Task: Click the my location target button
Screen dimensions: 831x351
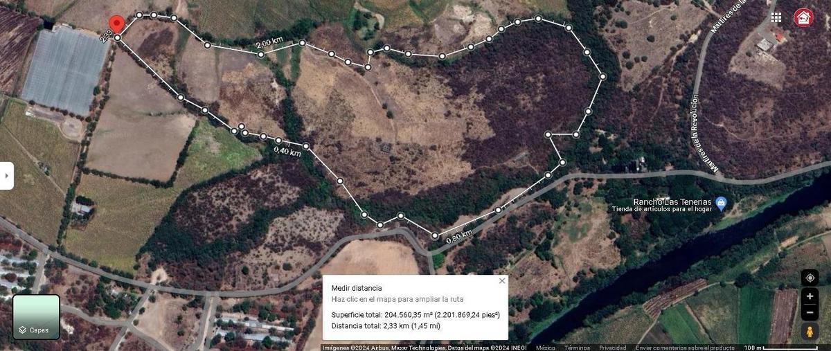Action: tap(810, 278)
